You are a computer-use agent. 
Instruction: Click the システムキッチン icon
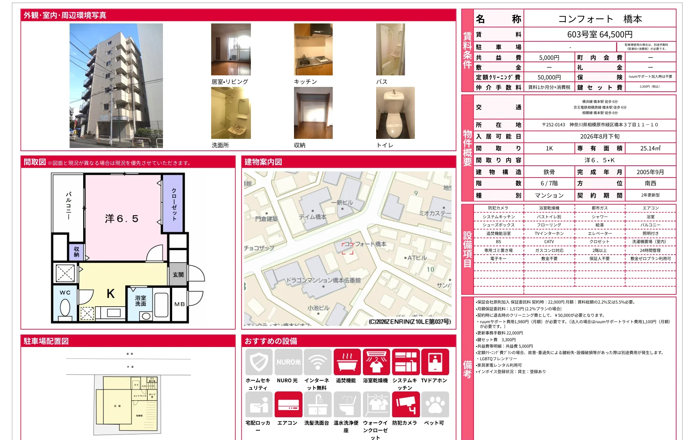pos(406,362)
